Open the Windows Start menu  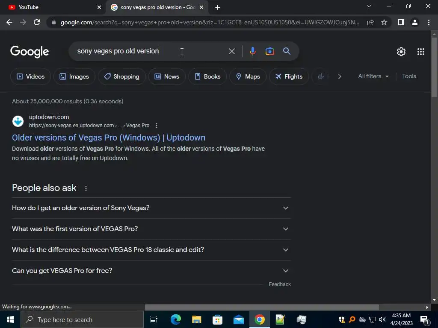(x=10, y=319)
